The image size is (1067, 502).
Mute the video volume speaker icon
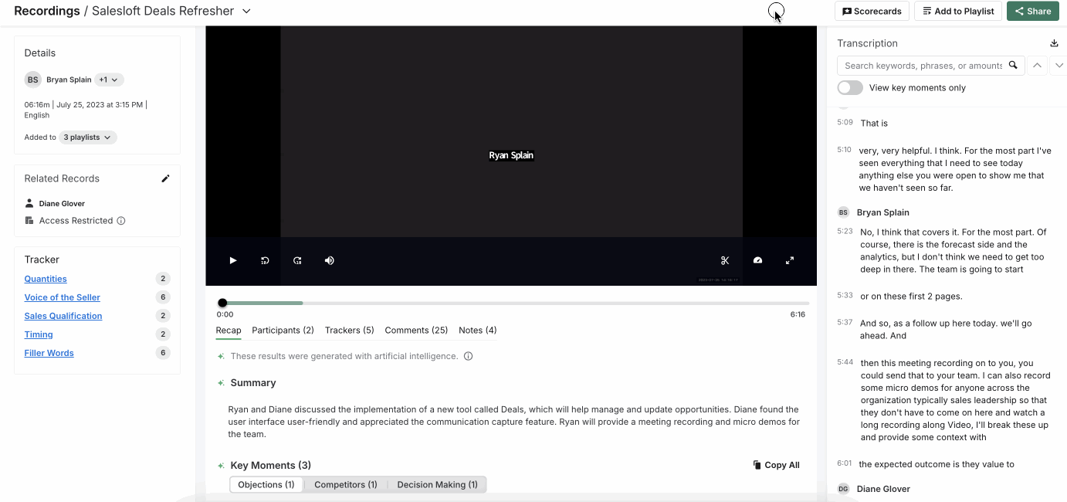(x=330, y=261)
